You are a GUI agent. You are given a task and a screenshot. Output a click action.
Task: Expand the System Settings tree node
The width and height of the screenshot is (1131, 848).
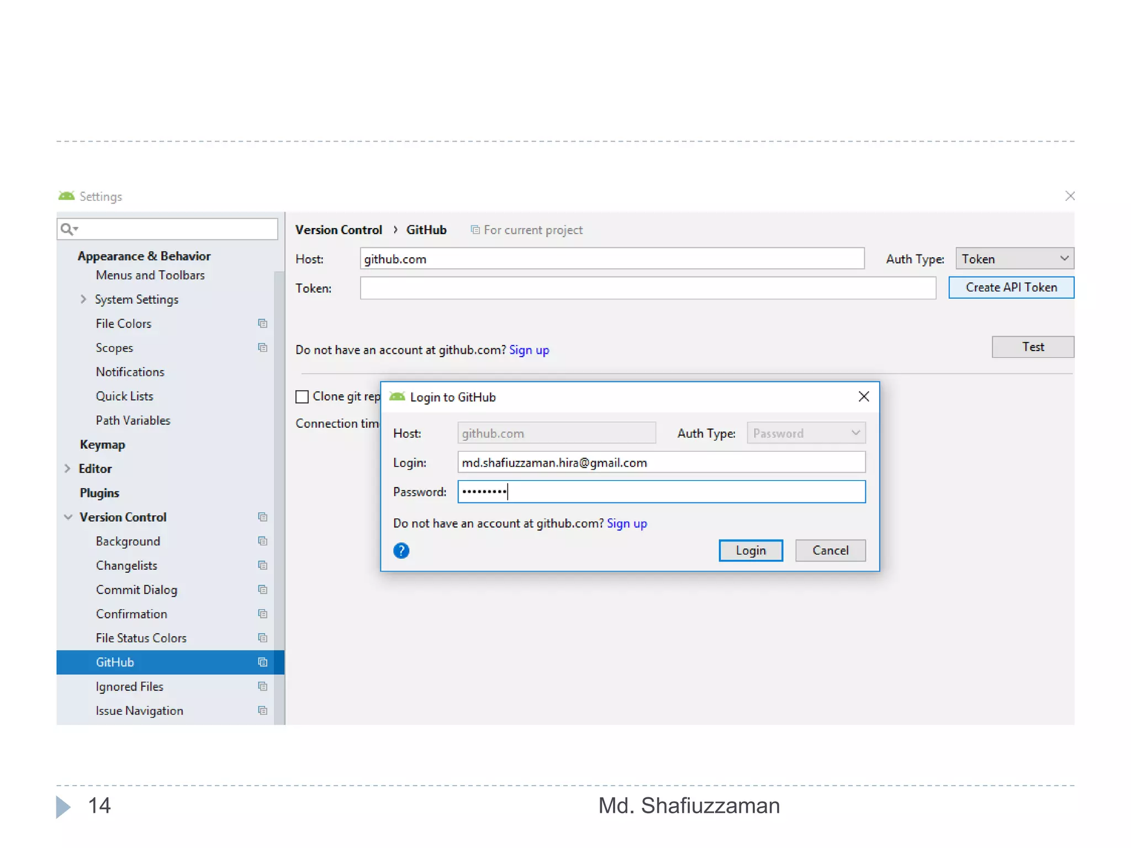(x=83, y=299)
